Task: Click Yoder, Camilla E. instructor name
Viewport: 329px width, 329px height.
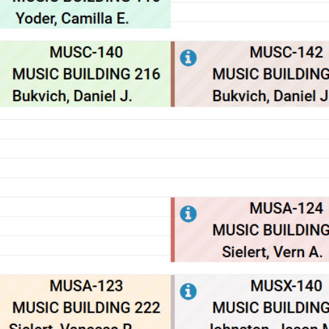Action: (72, 18)
